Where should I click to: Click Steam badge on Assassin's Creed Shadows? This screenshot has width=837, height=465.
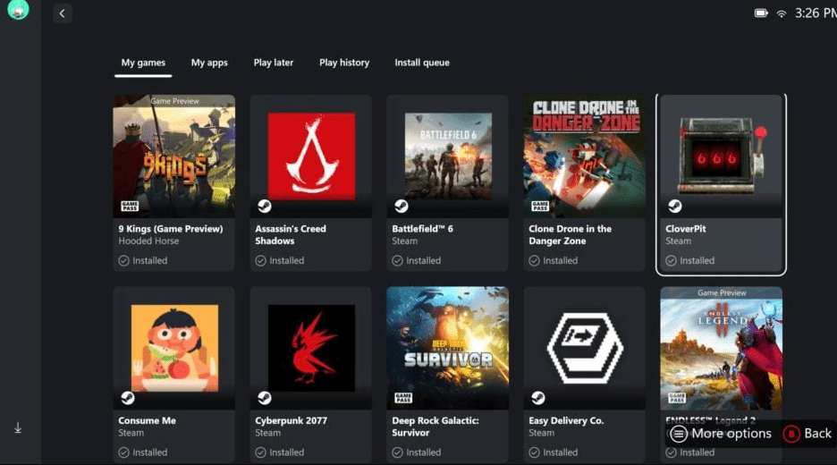pos(264,206)
